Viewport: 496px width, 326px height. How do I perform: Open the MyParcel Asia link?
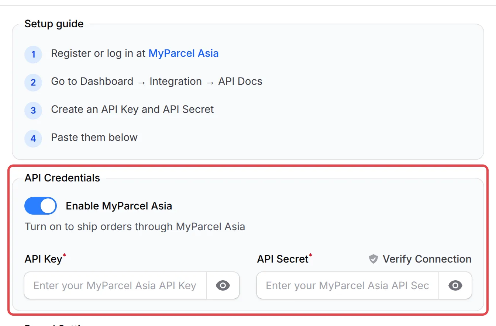[183, 53]
